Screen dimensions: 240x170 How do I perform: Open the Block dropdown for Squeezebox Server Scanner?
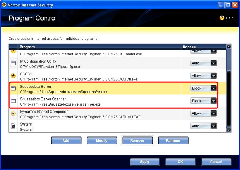(x=203, y=101)
